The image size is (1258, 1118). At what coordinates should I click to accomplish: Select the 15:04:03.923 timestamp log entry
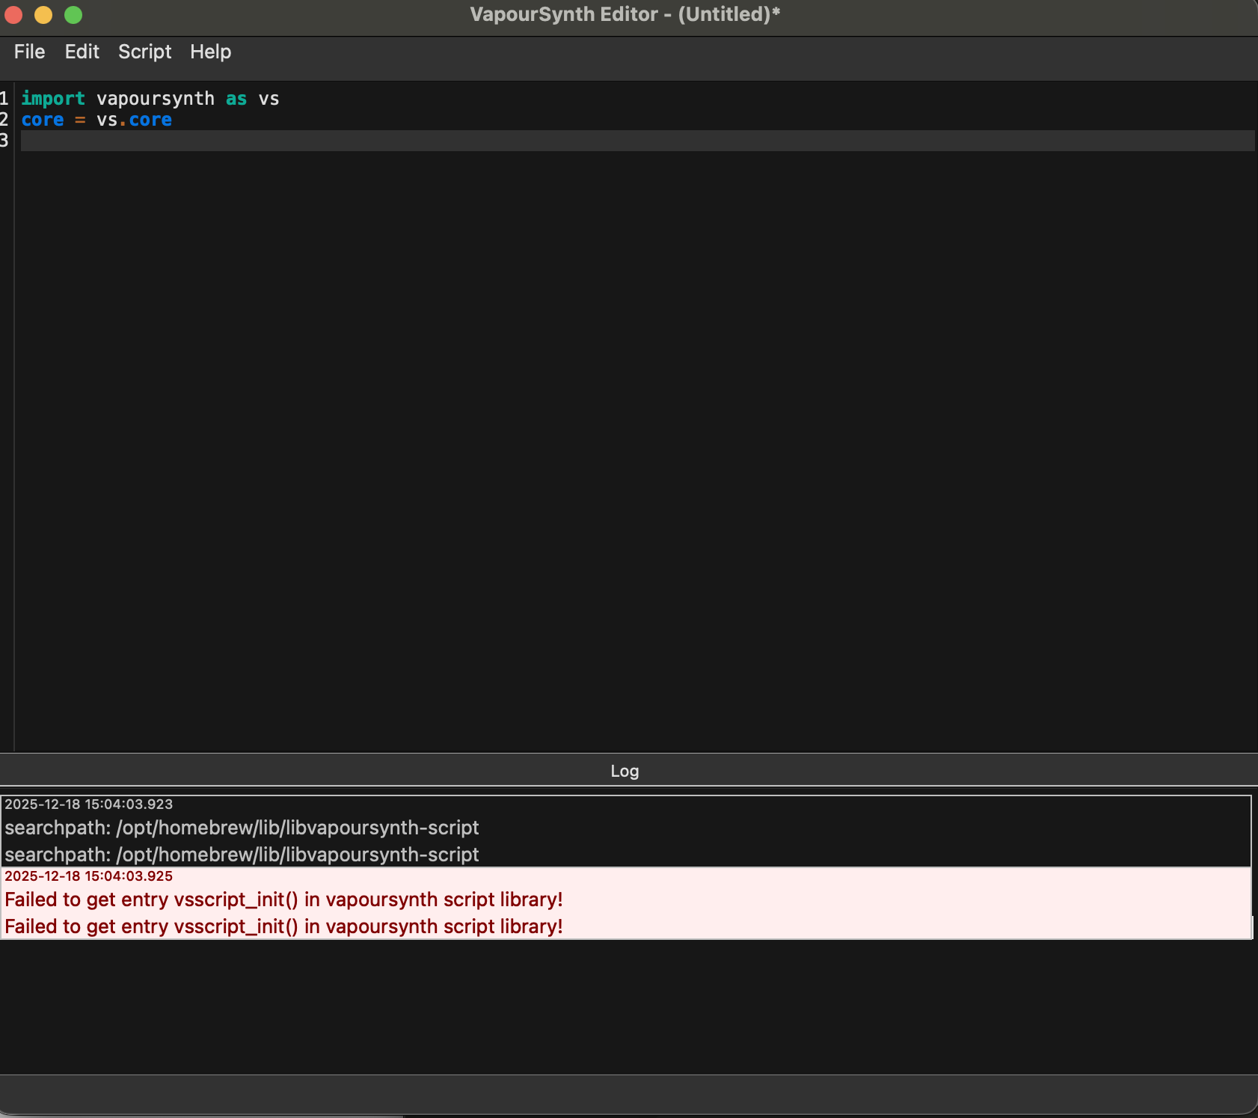(x=88, y=804)
